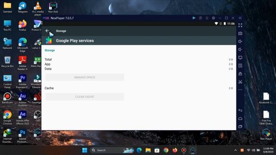
Task: Open NoxPlayer system settings gear icon
Action: [213, 18]
